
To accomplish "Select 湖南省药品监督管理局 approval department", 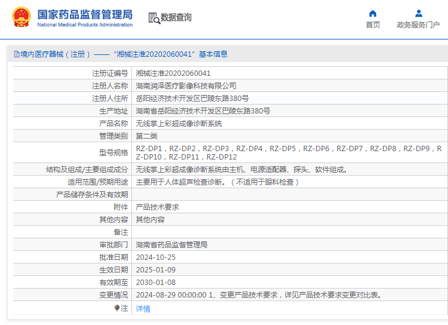I will (171, 245).
